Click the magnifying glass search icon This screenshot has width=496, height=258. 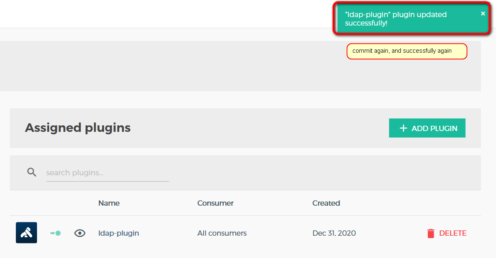tap(32, 172)
